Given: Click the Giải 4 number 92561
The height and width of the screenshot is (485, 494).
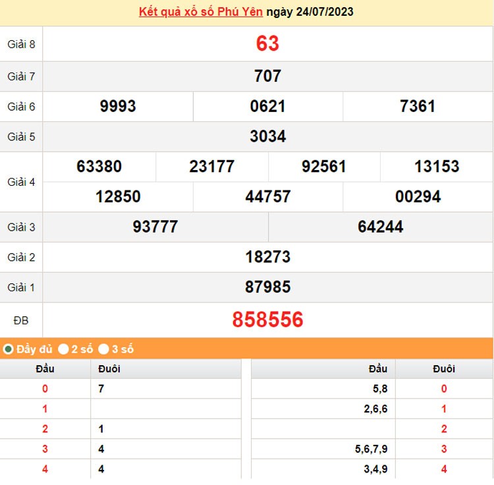Looking at the screenshot, I should pos(324,167).
